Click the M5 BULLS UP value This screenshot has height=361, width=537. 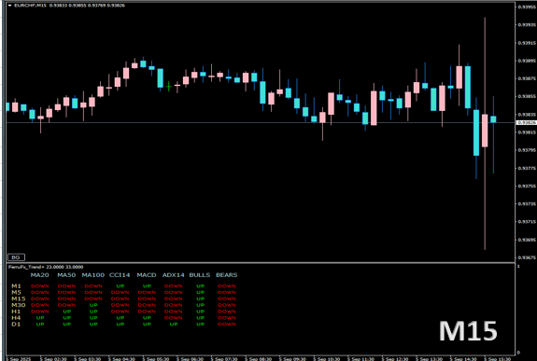201,292
